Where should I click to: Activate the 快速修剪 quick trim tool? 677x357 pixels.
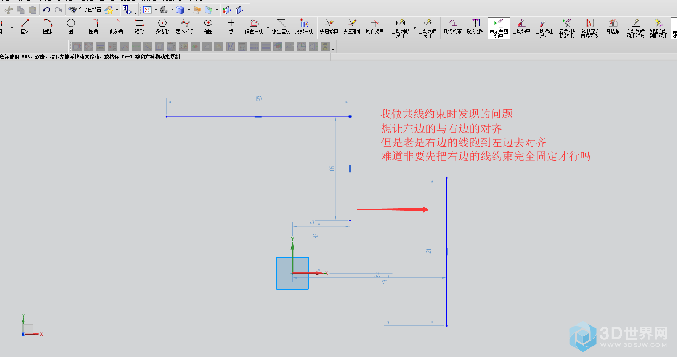point(329,27)
